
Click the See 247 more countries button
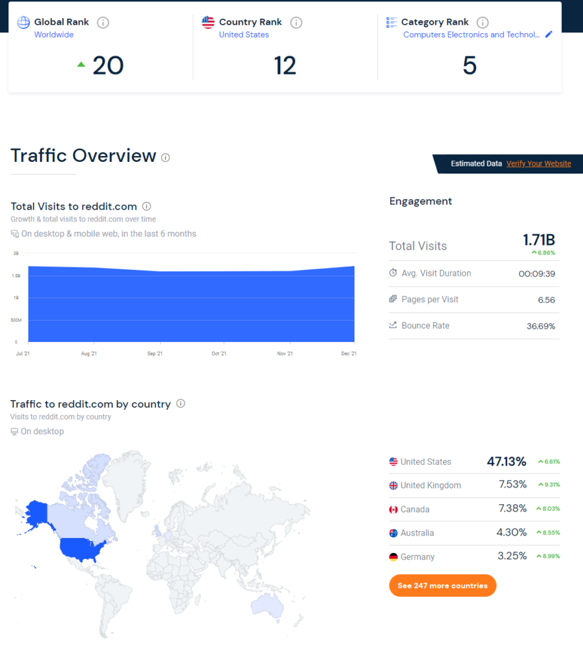442,585
